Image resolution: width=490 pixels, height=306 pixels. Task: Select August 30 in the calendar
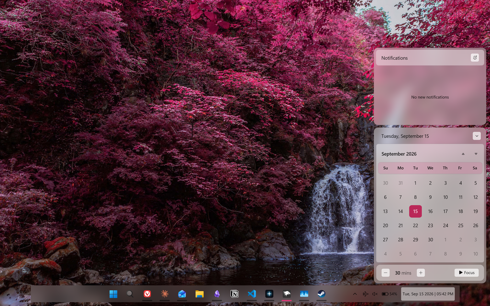click(385, 183)
